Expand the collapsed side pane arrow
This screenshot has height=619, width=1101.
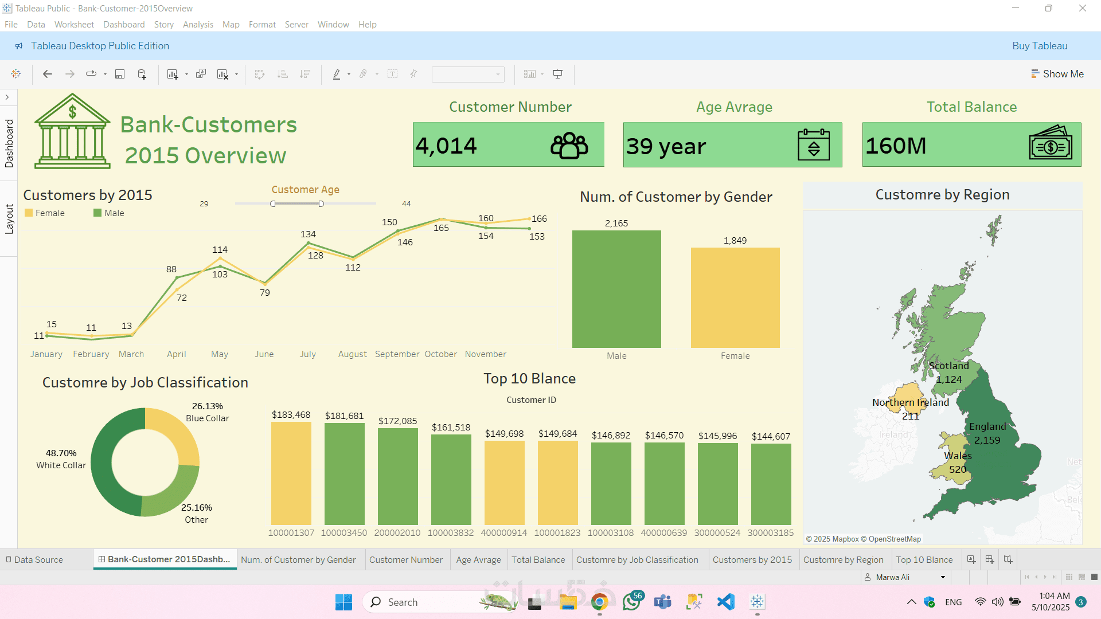tap(7, 97)
